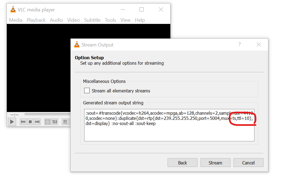Click the VLC cone icon in main title bar

(13, 10)
